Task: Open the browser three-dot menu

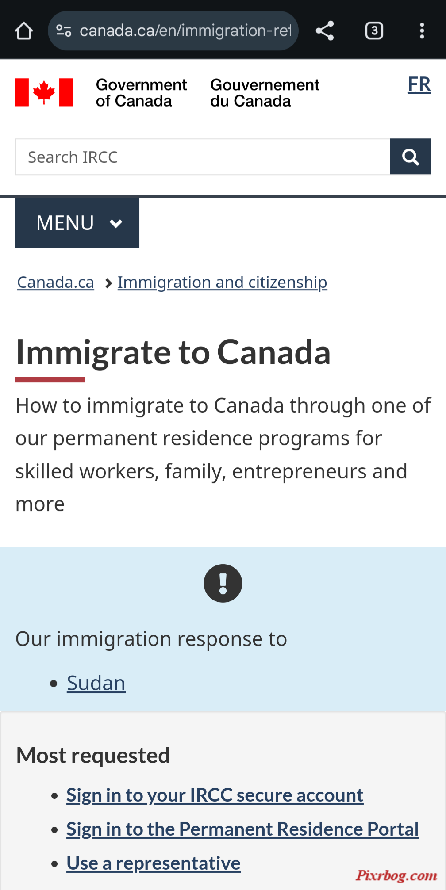Action: (422, 31)
